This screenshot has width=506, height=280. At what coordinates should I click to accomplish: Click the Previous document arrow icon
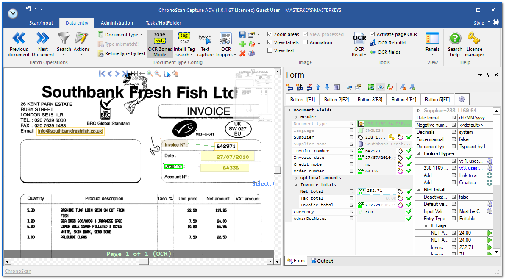19,39
